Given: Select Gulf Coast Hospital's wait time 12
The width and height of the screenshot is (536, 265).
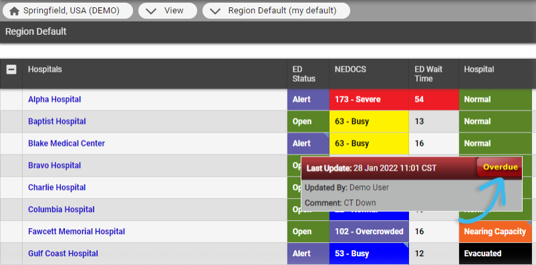Looking at the screenshot, I should 434,254.
